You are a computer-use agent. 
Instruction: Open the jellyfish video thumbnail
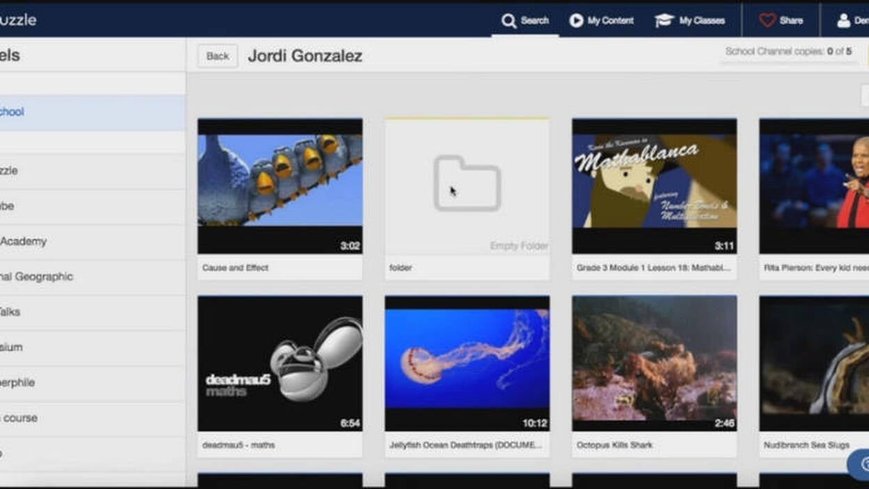coord(467,363)
